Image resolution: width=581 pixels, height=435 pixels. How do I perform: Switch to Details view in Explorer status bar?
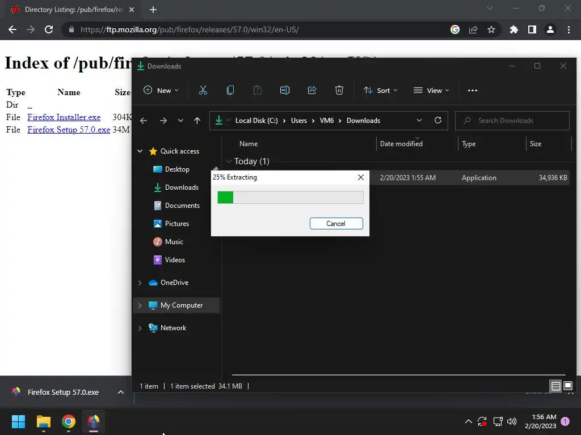pos(555,386)
